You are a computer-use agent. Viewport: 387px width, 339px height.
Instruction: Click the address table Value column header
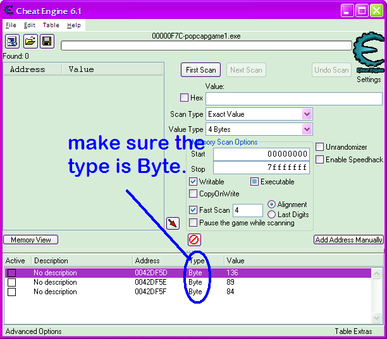[x=236, y=261]
